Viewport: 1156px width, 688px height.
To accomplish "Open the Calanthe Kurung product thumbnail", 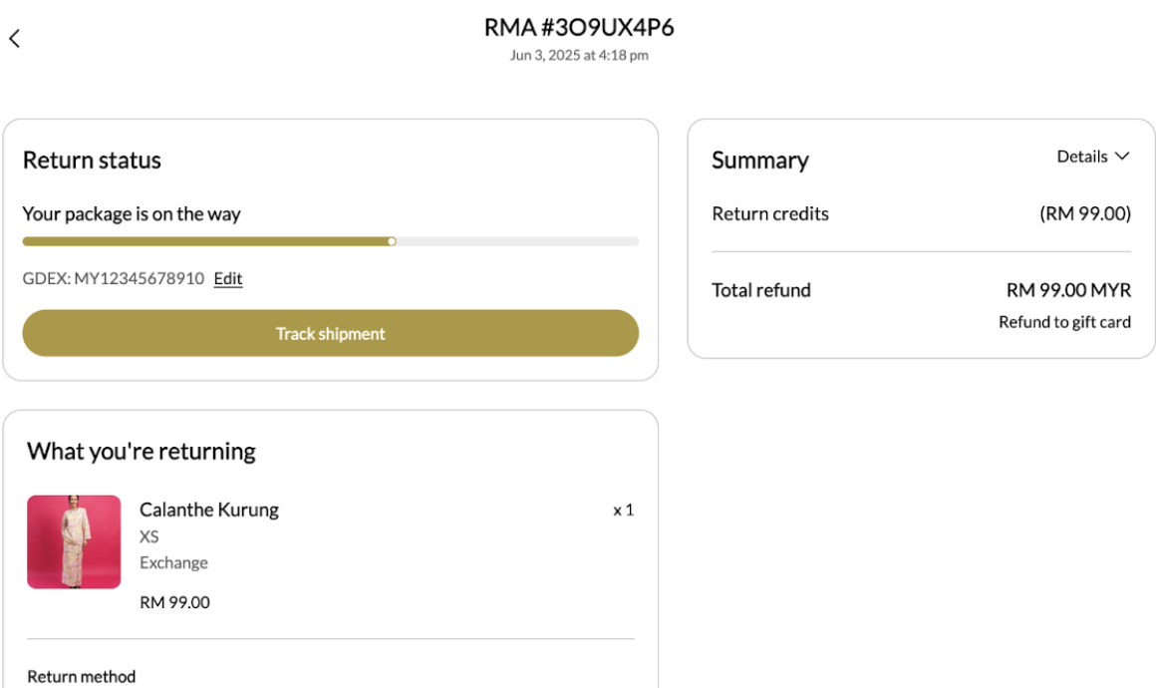I will tap(74, 542).
